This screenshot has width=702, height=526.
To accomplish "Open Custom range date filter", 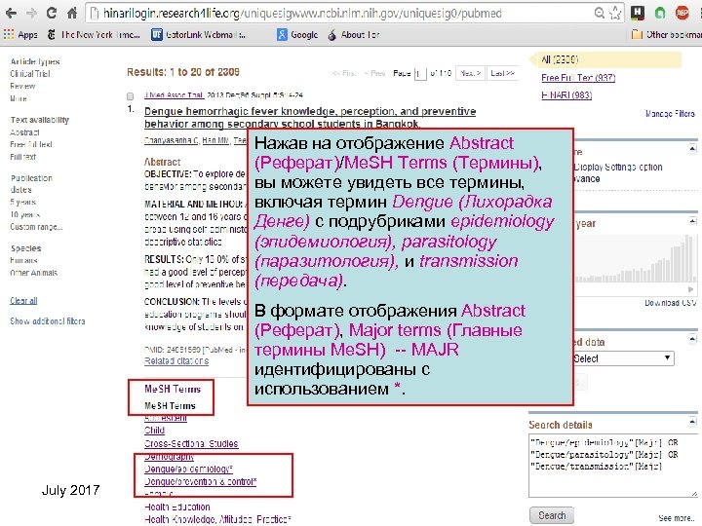I will [x=36, y=227].
